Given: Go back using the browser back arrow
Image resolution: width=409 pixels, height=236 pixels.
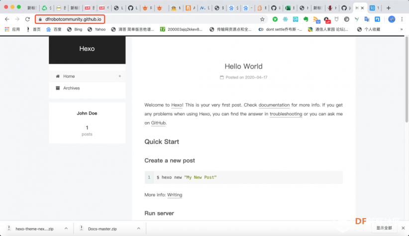Looking at the screenshot, I should (7, 19).
